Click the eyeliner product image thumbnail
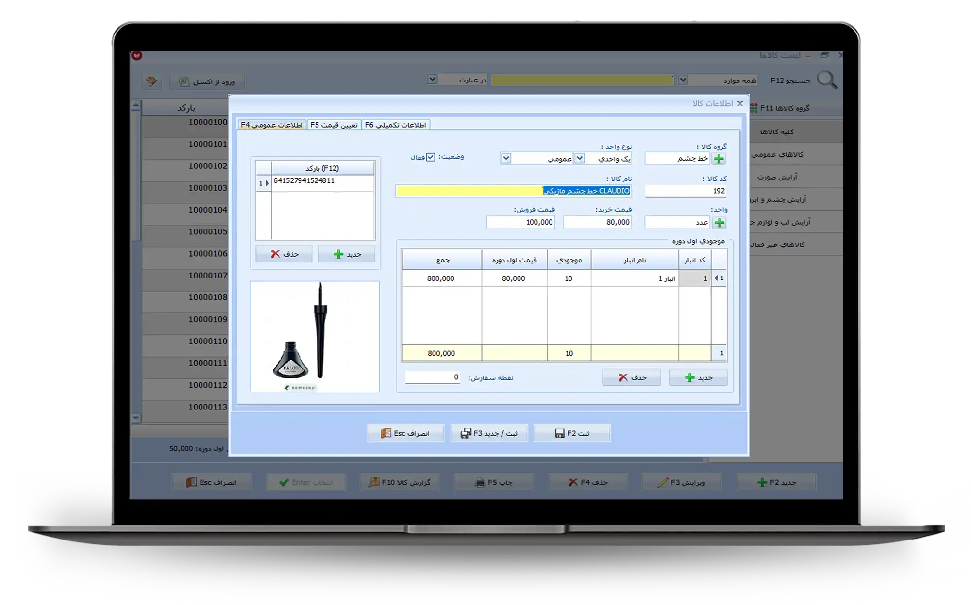Viewport: 971px width, 605px height. tap(315, 337)
